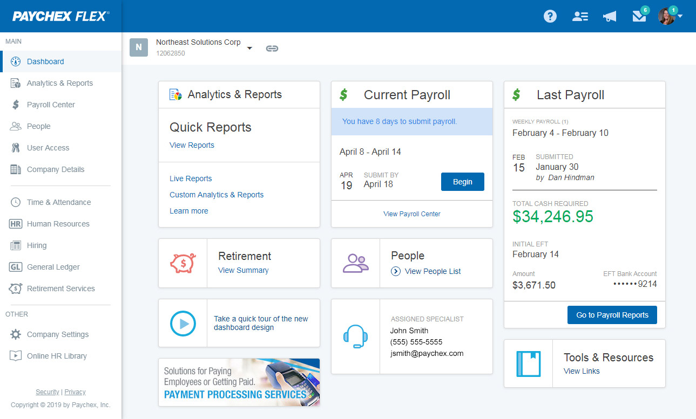696x419 pixels.
Task: Click the Human Resources HR icon
Action: point(16,224)
